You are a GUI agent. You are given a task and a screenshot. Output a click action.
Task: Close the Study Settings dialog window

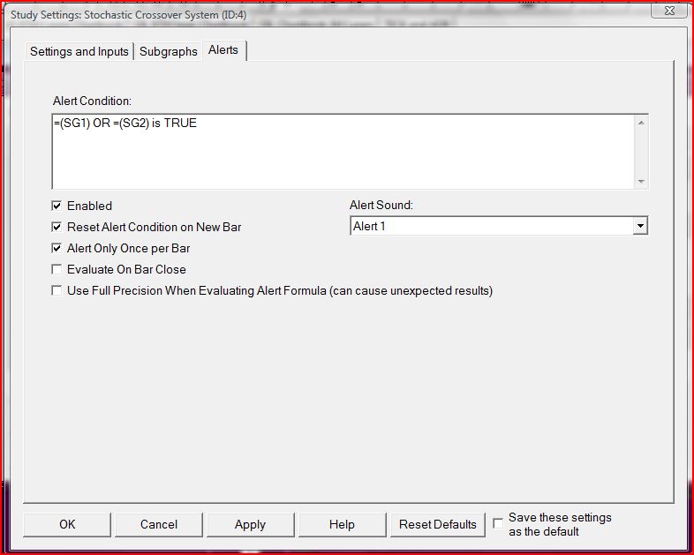(x=669, y=11)
